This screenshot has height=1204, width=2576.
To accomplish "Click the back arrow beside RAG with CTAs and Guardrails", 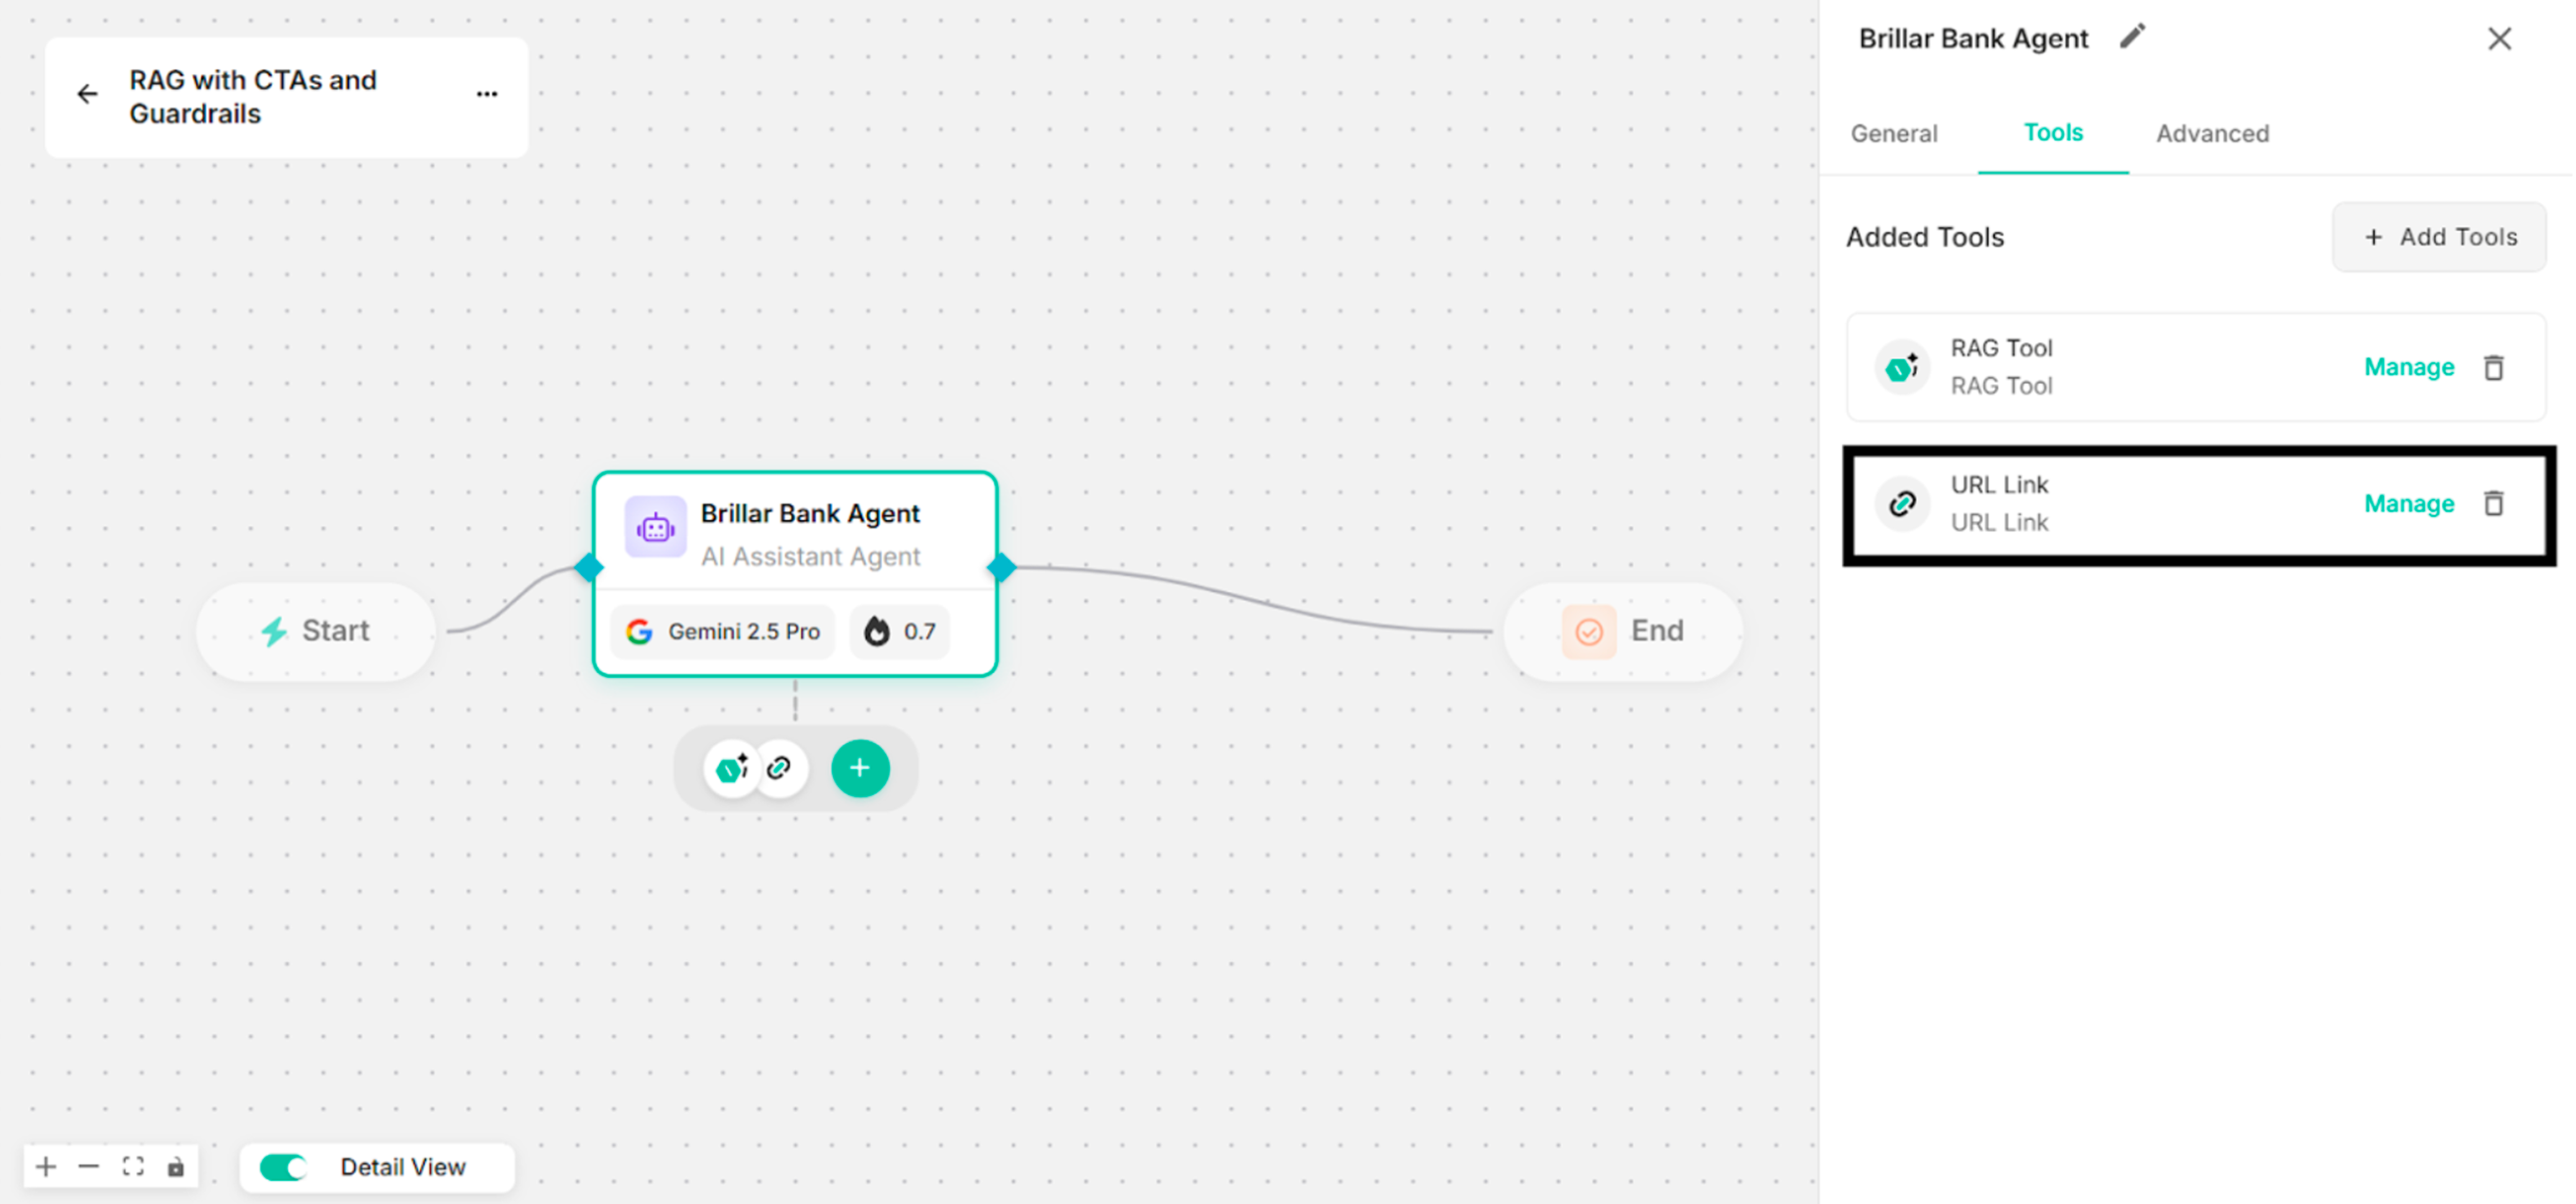I will 87,93.
